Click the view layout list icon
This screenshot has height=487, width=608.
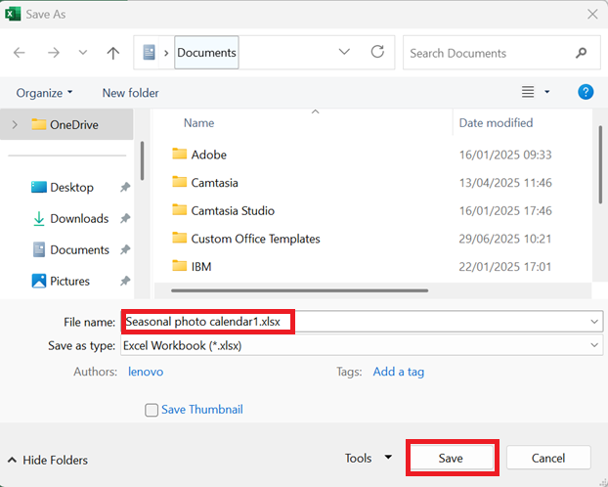(x=527, y=92)
